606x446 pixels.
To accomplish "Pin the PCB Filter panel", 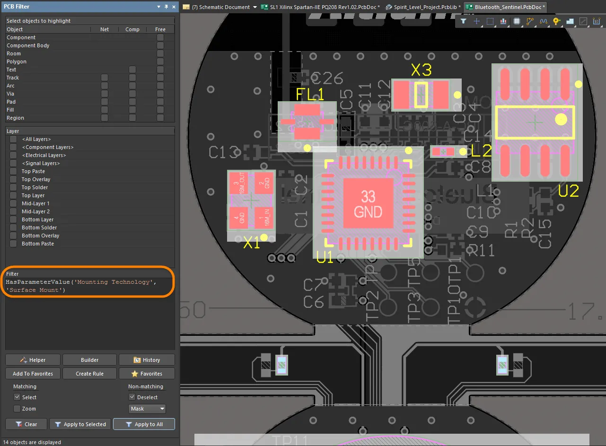I will pos(166,7).
